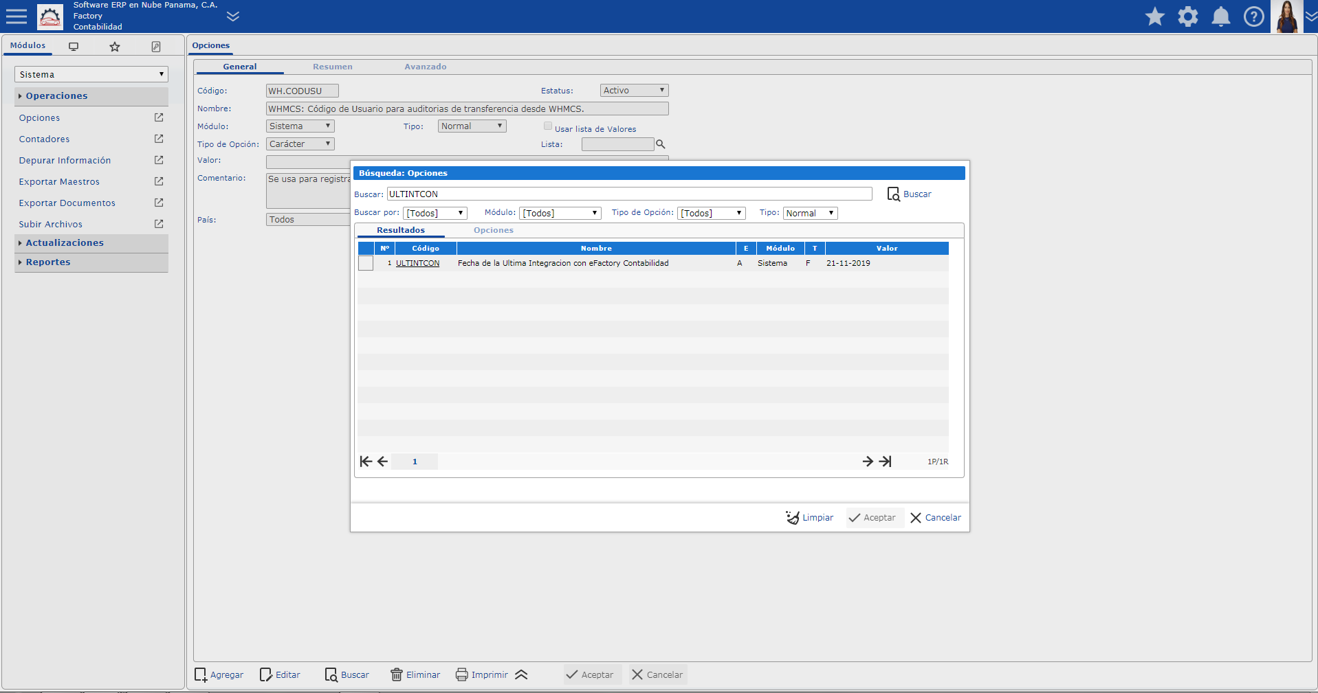The height and width of the screenshot is (693, 1318).
Task: Open Exportar Maestros in new window icon
Action: click(159, 181)
